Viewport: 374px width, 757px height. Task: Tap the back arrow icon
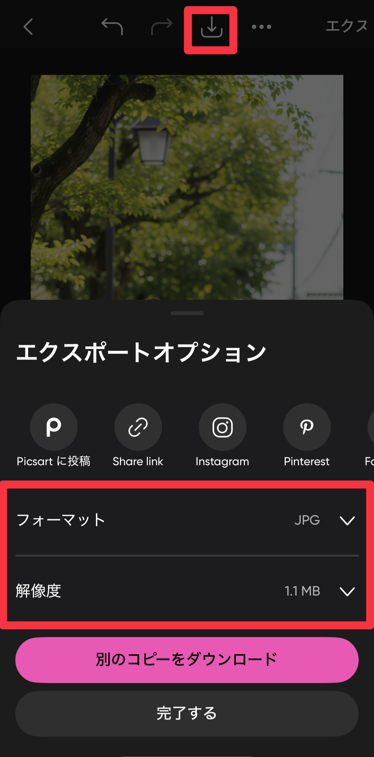pos(28,27)
